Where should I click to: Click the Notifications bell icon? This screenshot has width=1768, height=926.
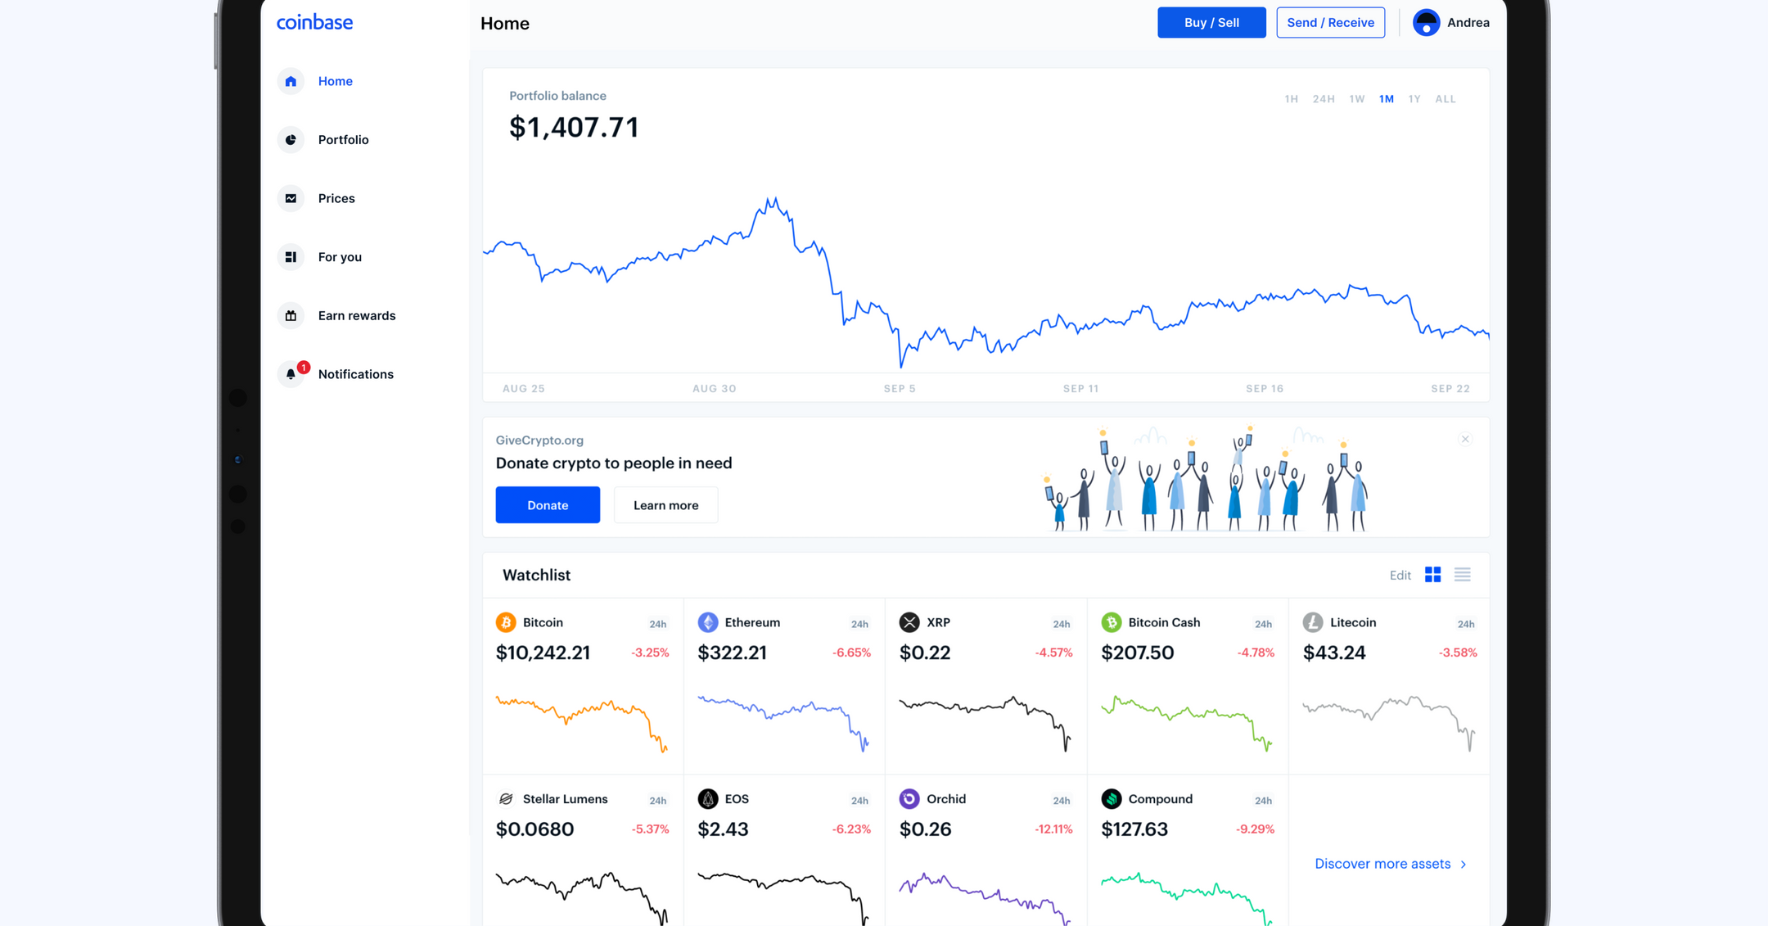(290, 373)
